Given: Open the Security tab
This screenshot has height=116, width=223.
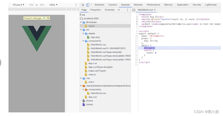Looking at the screenshot, I should pyautogui.click(x=197, y=5).
